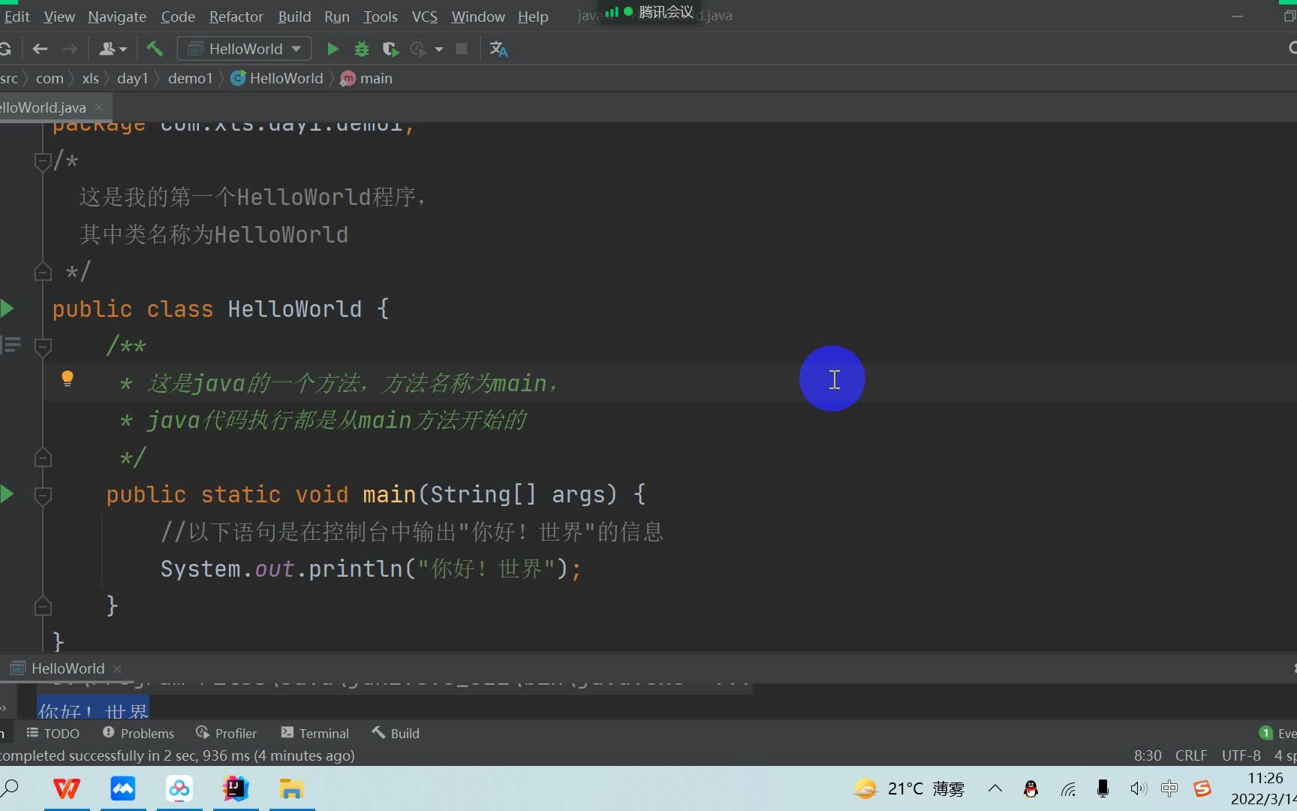Click the CRLF line separator indicator
The width and height of the screenshot is (1297, 811).
tap(1191, 755)
